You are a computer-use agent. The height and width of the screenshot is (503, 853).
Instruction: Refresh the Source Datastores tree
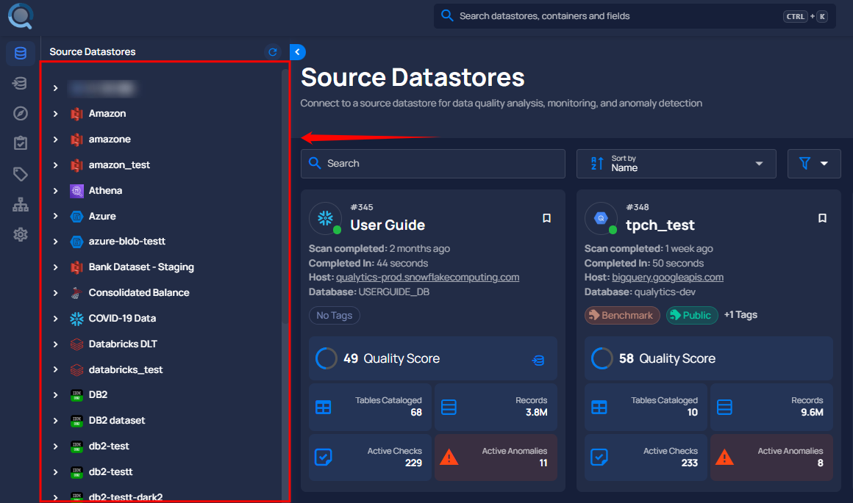273,52
